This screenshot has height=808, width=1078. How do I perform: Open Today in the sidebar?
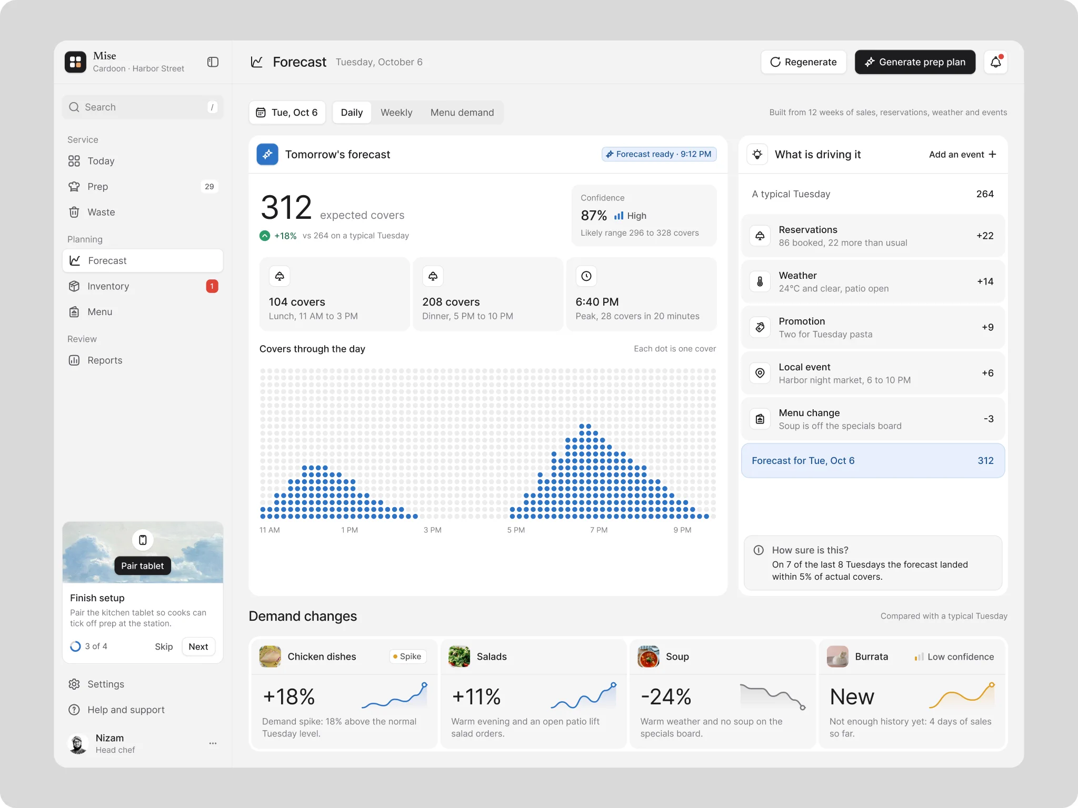[x=143, y=161]
